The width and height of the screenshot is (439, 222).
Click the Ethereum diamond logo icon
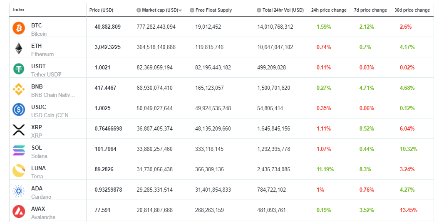click(x=19, y=48)
